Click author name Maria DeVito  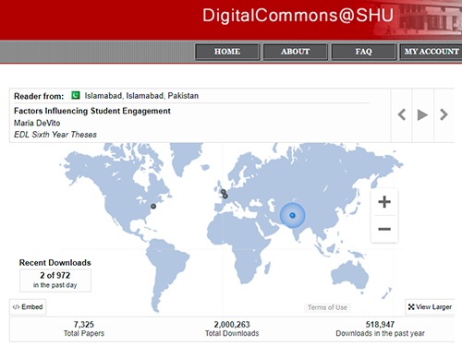(37, 123)
